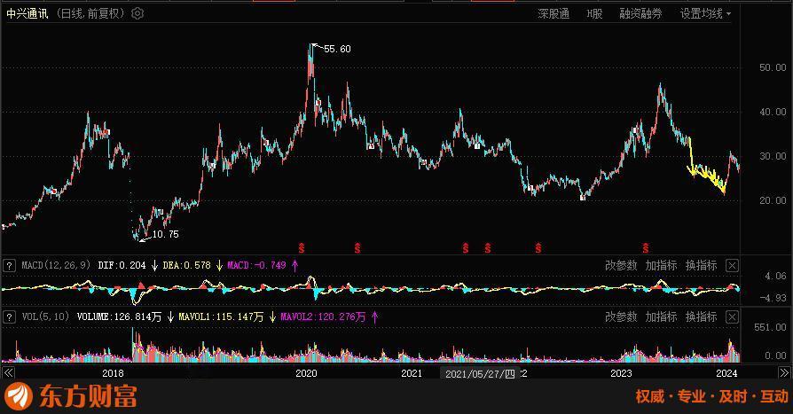Image resolution: width=793 pixels, height=414 pixels.
Task: Click the 权威·专业·及时·互动 slogan
Action: 711,396
